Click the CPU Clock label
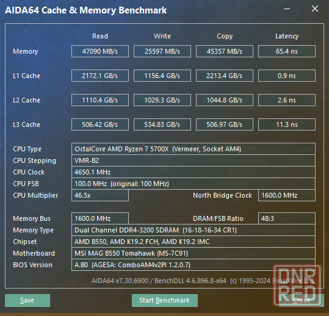 (x=29, y=172)
